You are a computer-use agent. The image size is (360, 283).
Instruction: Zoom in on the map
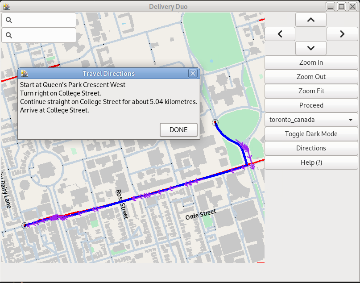(311, 62)
